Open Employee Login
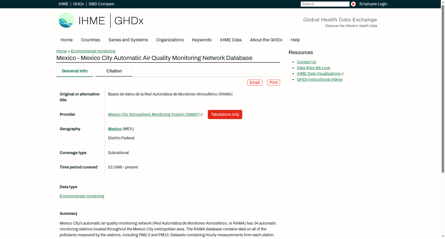 (373, 4)
